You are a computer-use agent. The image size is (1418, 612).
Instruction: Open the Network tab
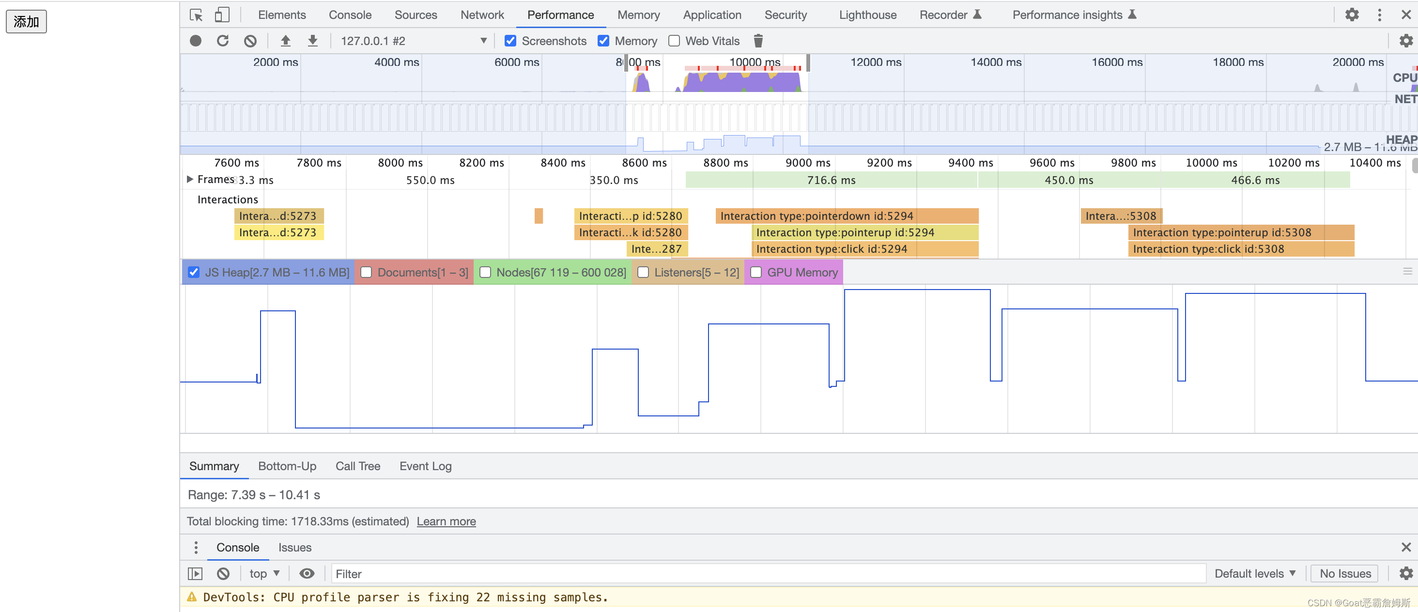coord(482,15)
